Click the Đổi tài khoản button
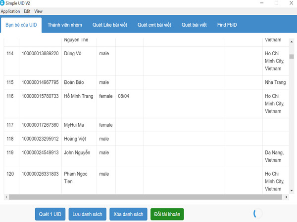 pyautogui.click(x=167, y=214)
